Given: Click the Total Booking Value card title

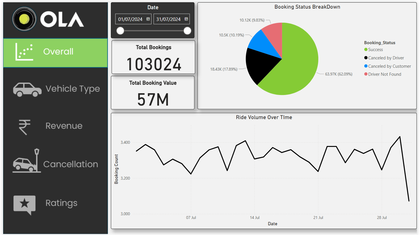Looking at the screenshot, I should point(153,83).
